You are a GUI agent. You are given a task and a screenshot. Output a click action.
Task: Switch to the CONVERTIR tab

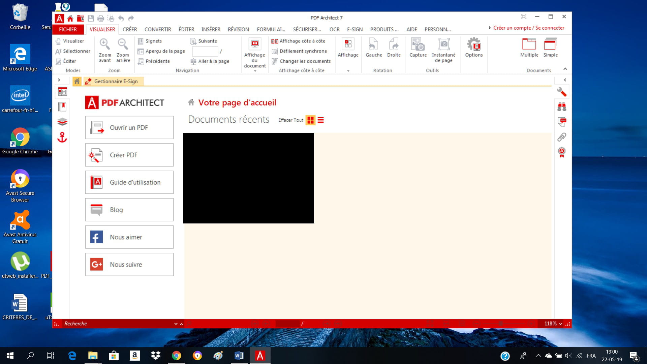(158, 29)
